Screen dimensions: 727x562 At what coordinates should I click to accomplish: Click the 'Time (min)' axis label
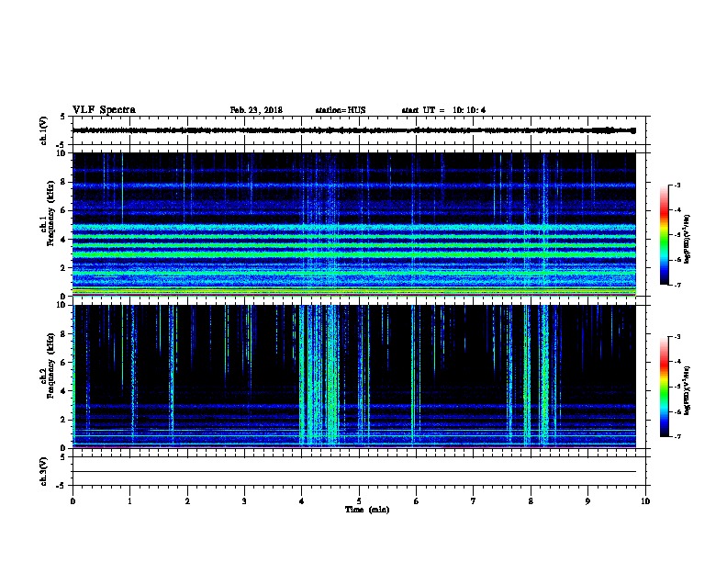click(x=367, y=510)
